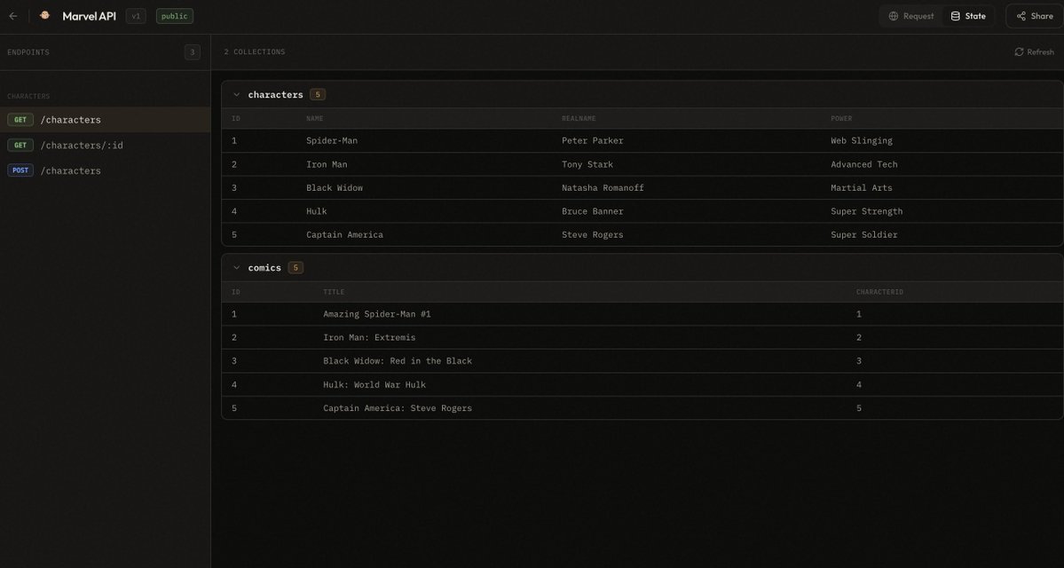1064x568 pixels.
Task: Open the Share button
Action: pos(1034,16)
